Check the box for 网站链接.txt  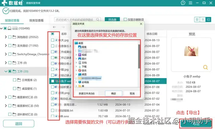click(53, 110)
